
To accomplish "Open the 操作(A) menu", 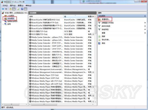I will click(x=13, y=6).
